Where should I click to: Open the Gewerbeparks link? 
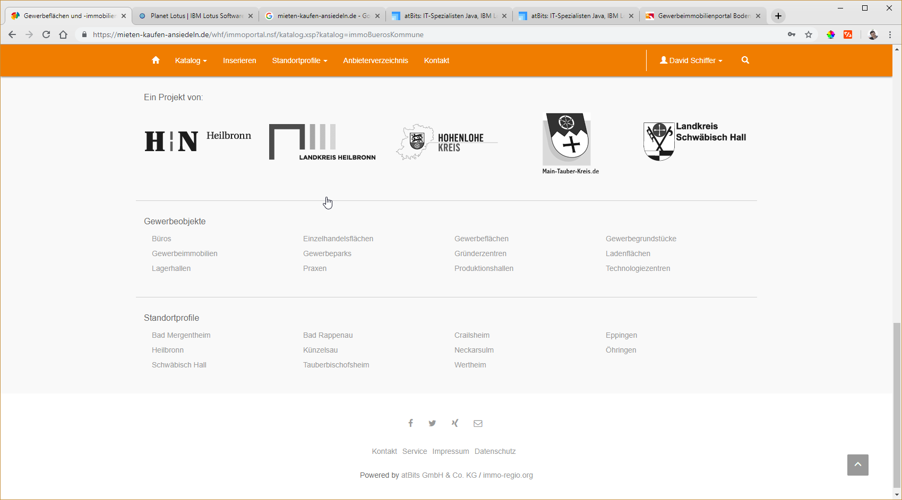click(327, 253)
